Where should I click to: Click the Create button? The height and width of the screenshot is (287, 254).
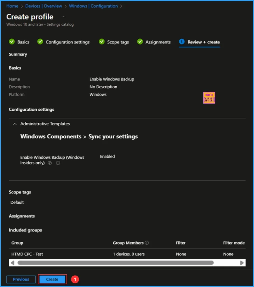pyautogui.click(x=52, y=279)
